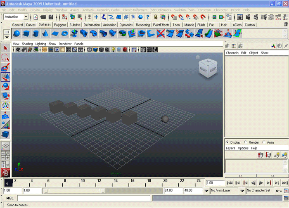Select the Render radio button

[246, 142]
